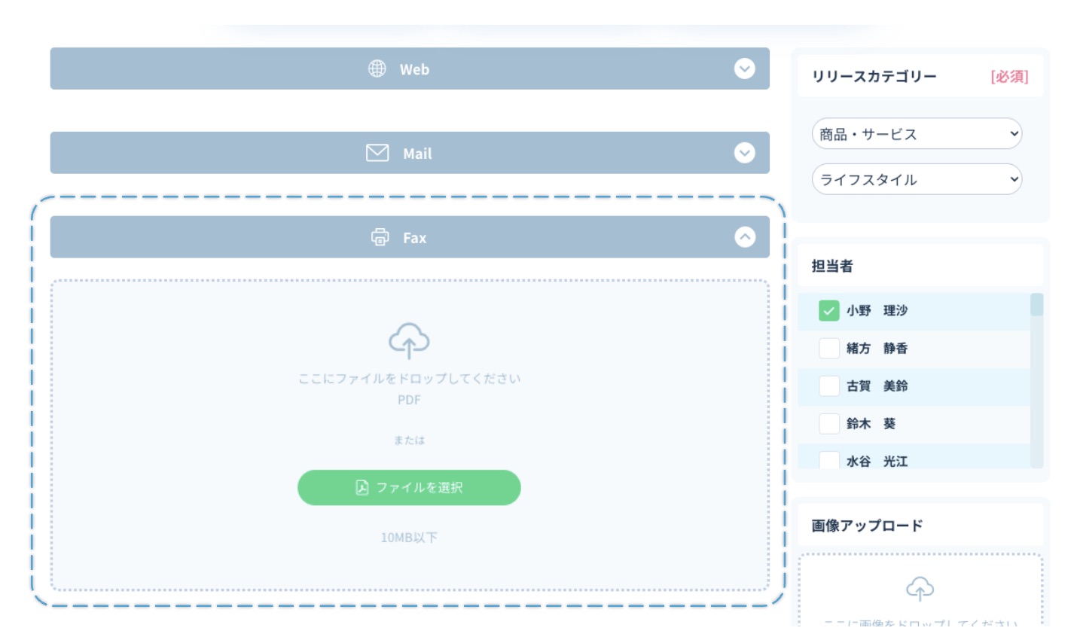Image resolution: width=1077 pixels, height=637 pixels.
Task: Click the Fax PDF drop zone text
Action: tap(409, 379)
